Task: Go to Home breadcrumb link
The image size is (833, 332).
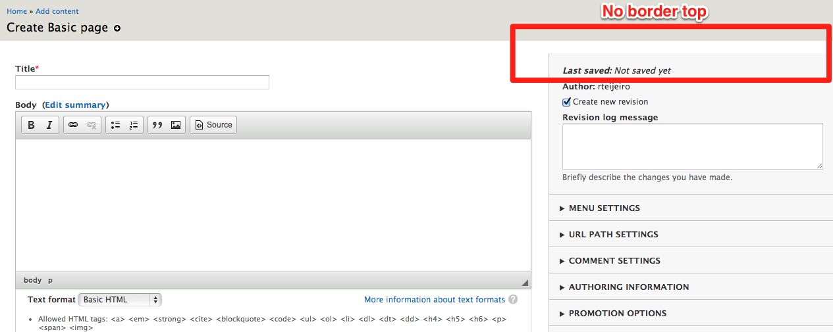Action: [16, 11]
